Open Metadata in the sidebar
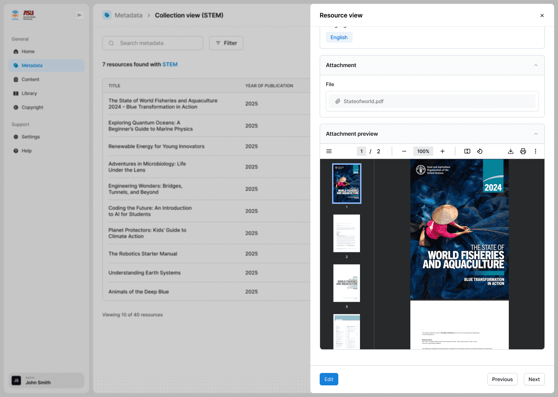Image resolution: width=558 pixels, height=397 pixels. (46, 66)
